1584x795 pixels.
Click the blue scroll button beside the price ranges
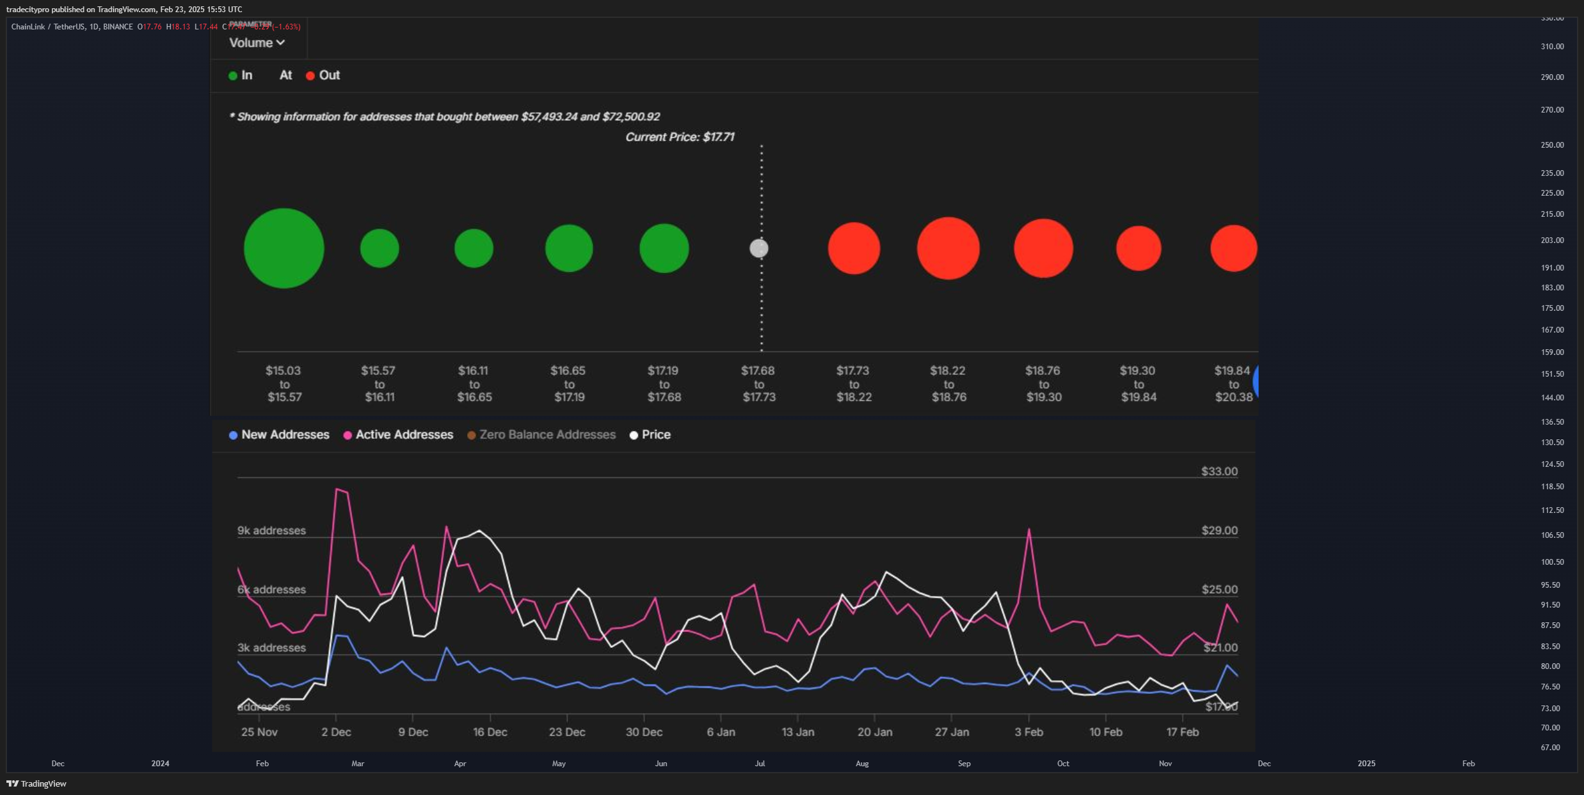tap(1256, 382)
